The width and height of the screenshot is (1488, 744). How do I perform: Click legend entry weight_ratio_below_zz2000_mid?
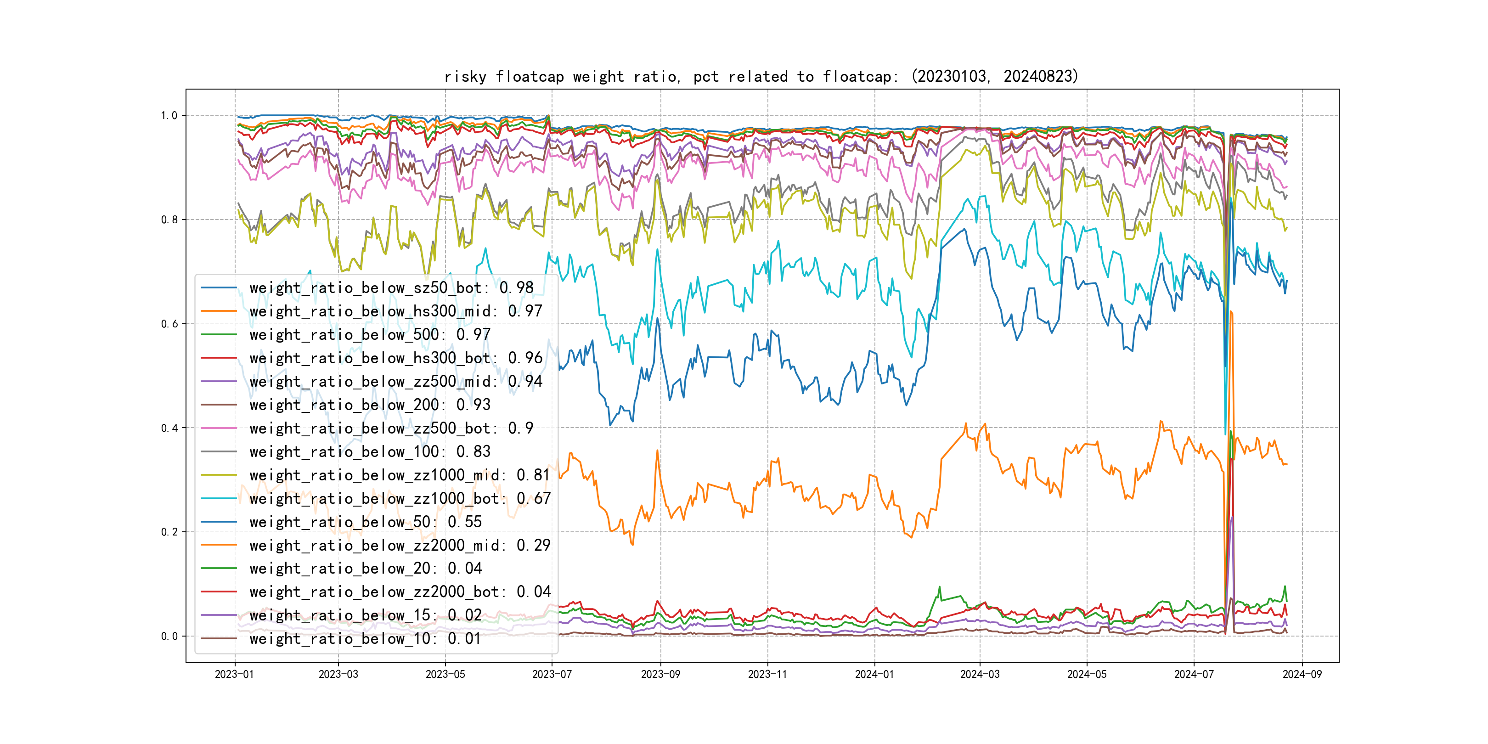click(400, 545)
